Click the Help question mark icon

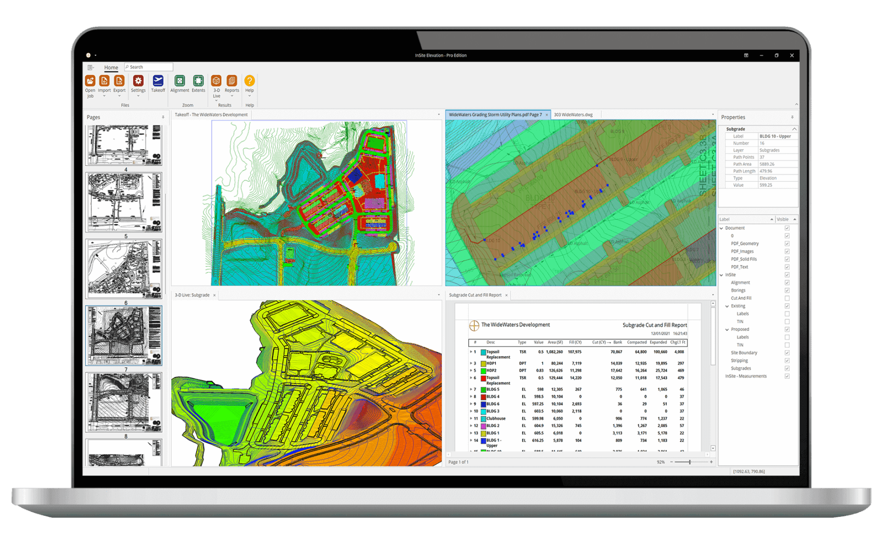click(249, 80)
